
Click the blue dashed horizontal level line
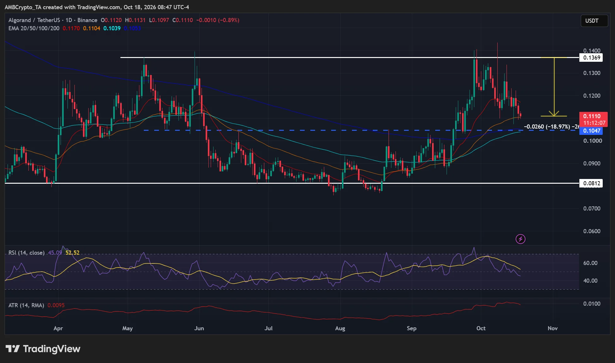point(360,130)
